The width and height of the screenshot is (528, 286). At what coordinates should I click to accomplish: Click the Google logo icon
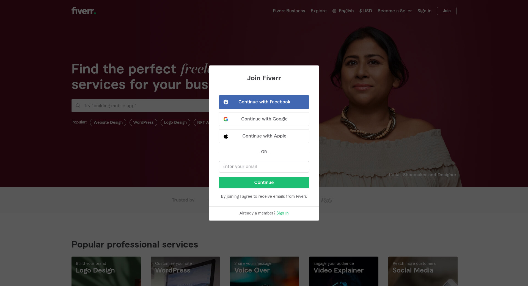[226, 119]
